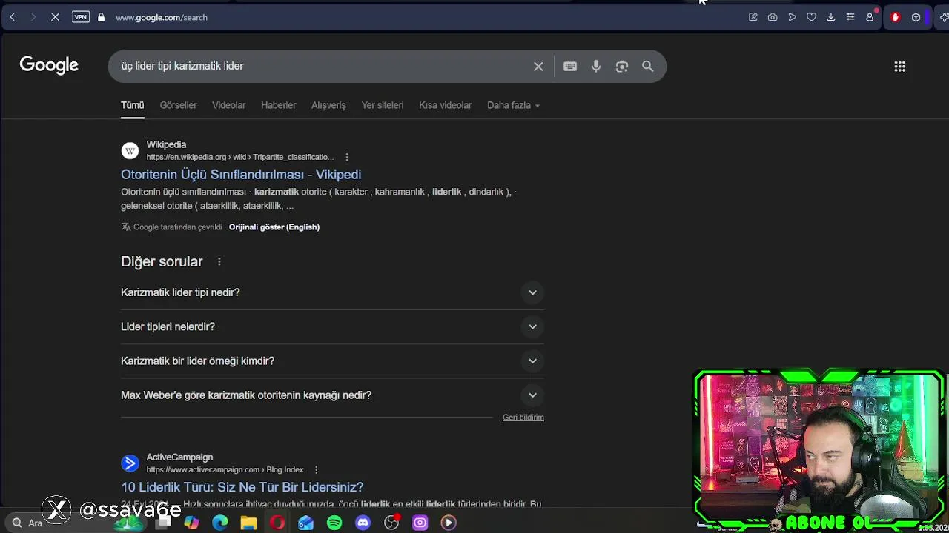Search by image with camera lens icon
949x533 pixels.
click(622, 67)
